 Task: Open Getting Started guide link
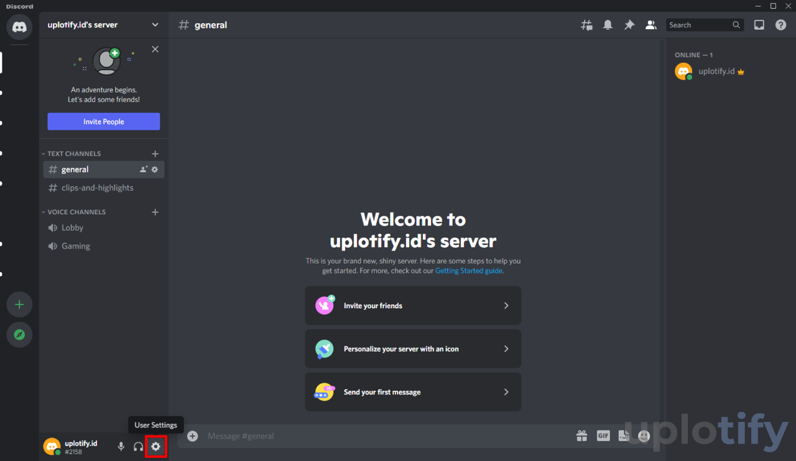tap(469, 271)
